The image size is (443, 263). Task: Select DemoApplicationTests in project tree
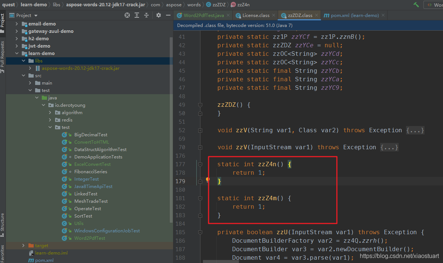98,157
